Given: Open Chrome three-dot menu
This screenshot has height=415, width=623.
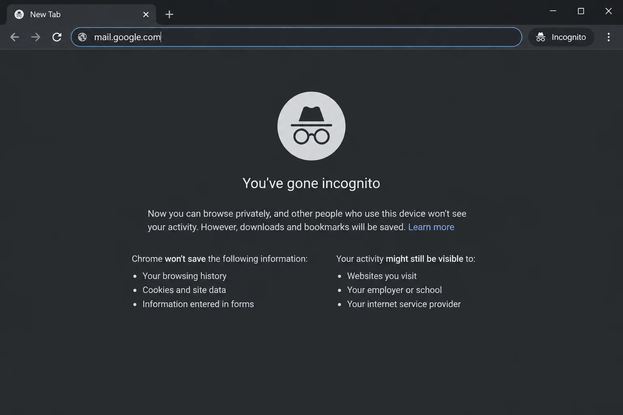Looking at the screenshot, I should 608,37.
